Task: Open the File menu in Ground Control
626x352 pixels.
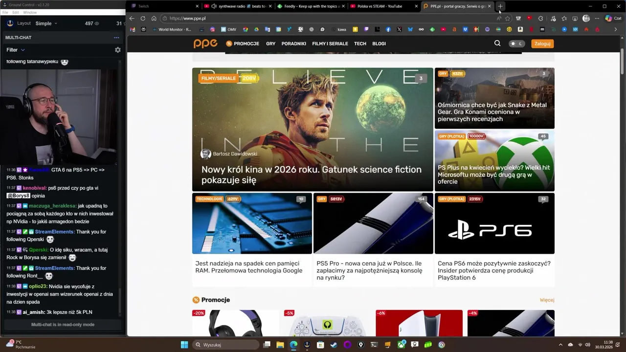Action: [5, 12]
